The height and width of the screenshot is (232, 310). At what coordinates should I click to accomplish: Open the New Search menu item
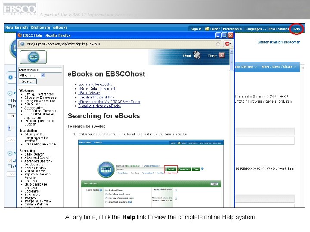pyautogui.click(x=16, y=27)
